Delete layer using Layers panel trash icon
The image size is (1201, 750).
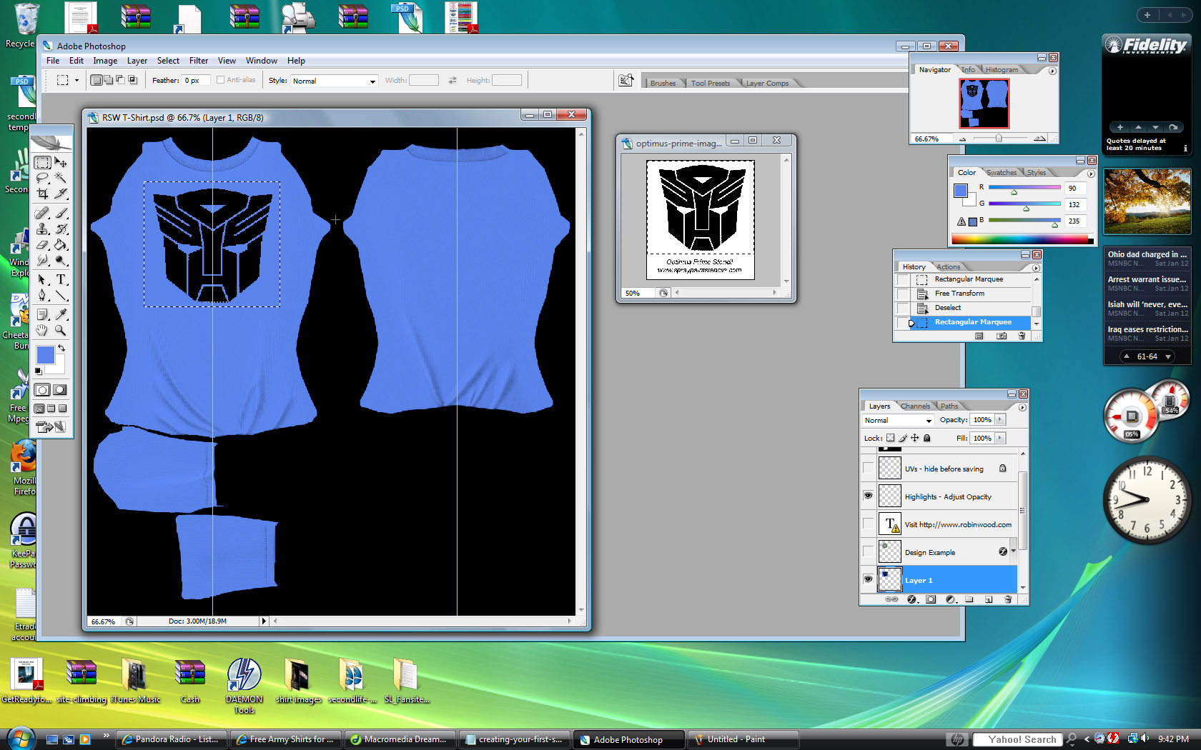pos(1008,599)
